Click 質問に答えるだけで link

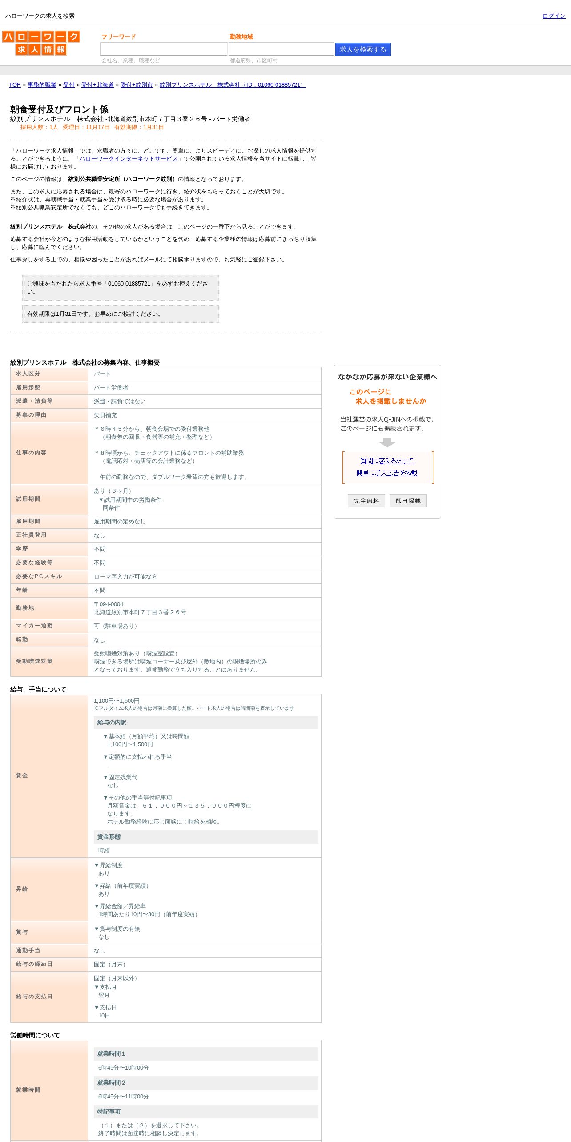tap(387, 461)
